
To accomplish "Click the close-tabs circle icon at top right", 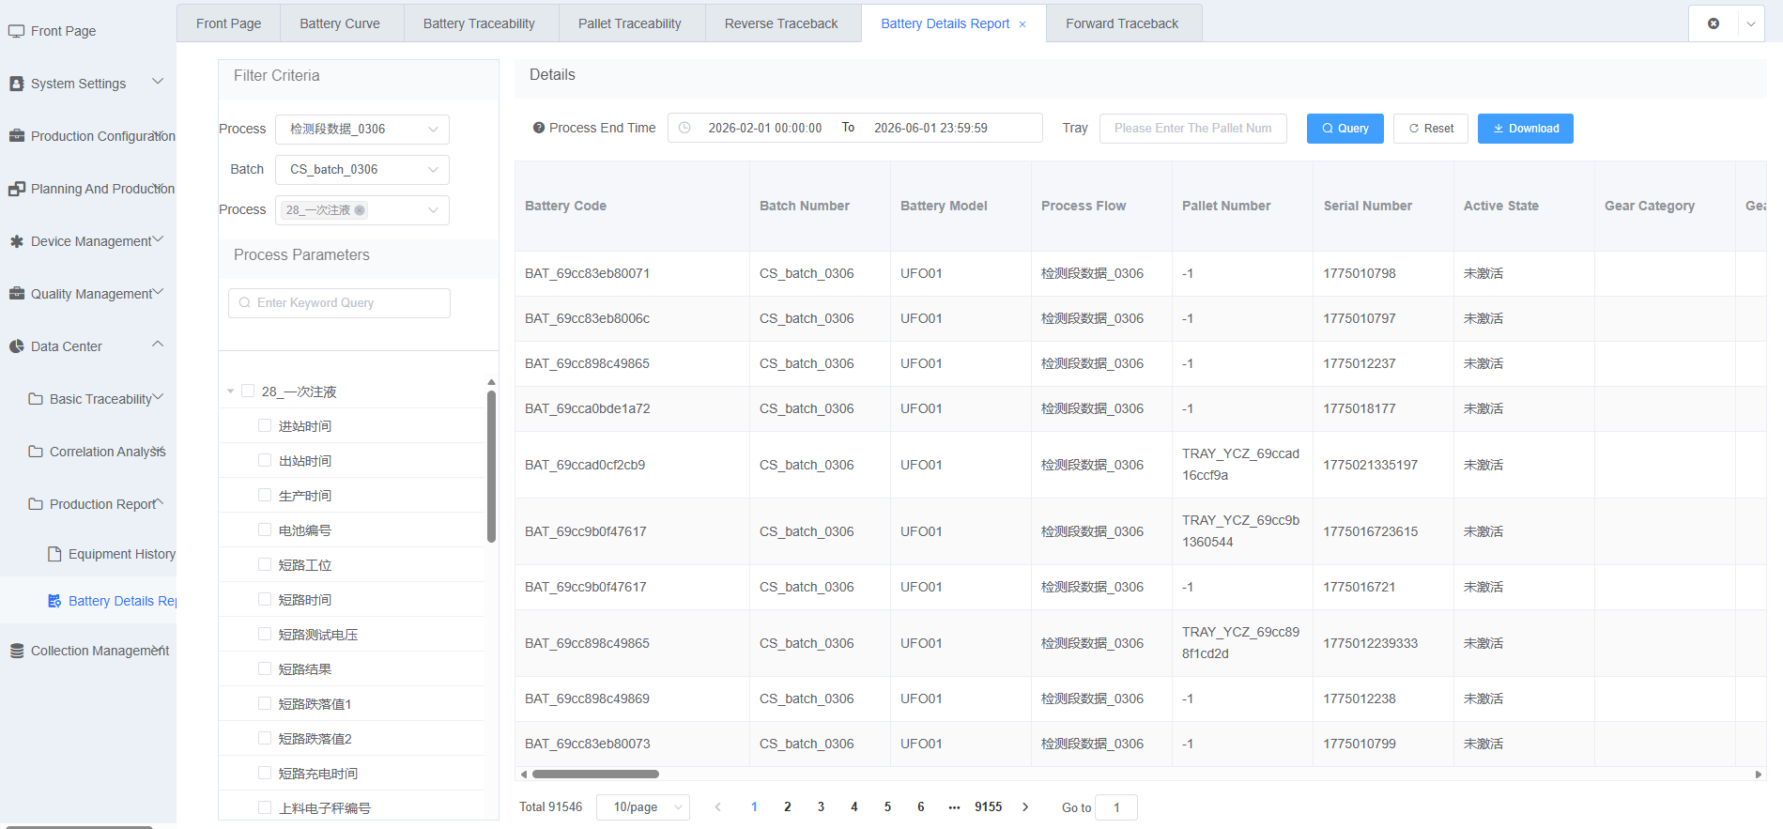I will coord(1714,23).
